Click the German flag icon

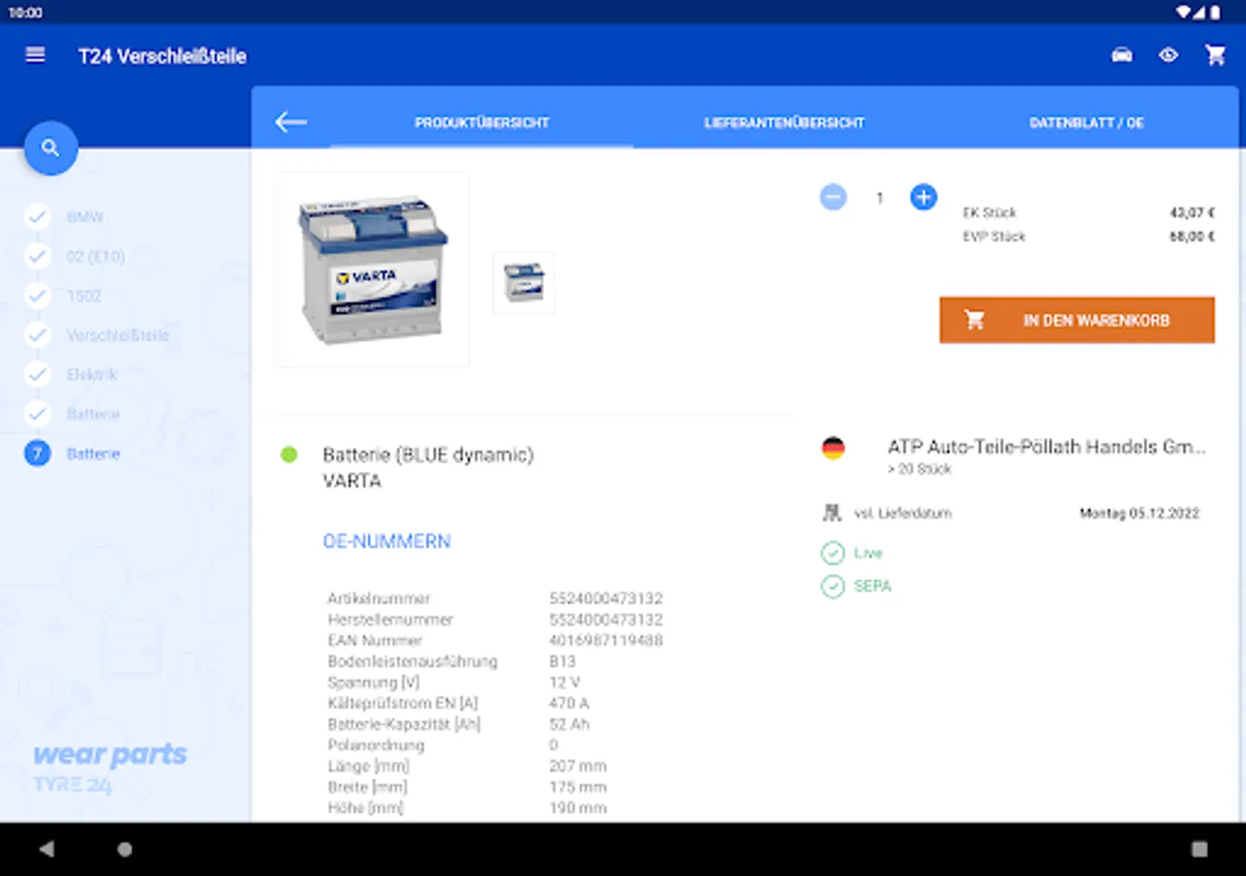[x=832, y=449]
